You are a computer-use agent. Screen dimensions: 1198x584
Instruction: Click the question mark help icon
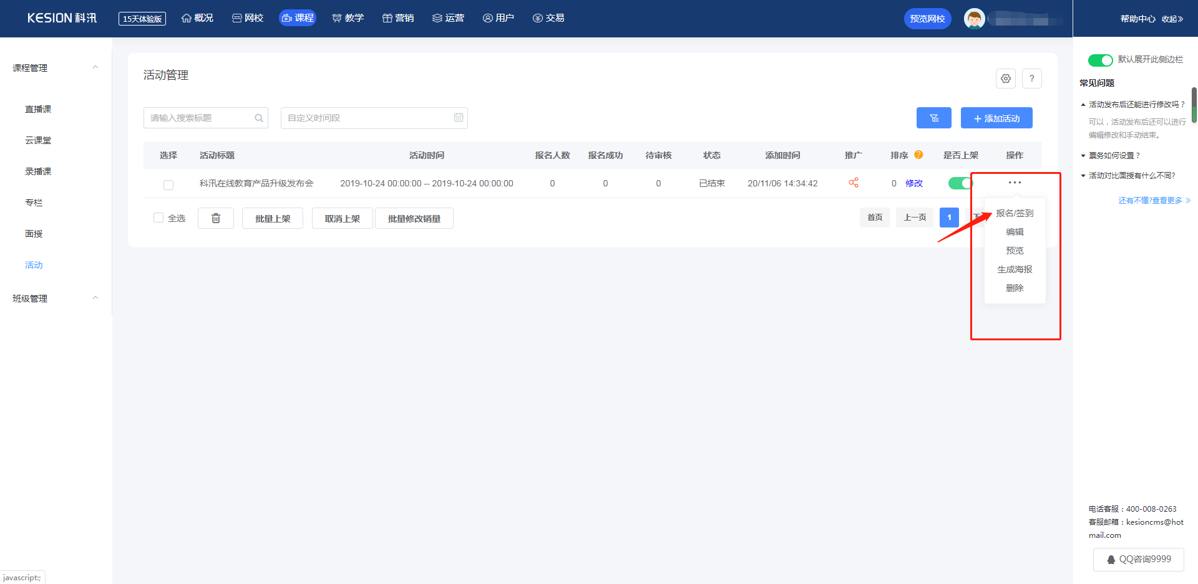1031,79
